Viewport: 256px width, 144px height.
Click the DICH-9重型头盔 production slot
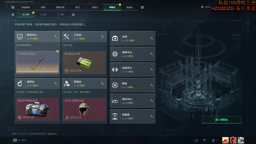tap(84, 109)
